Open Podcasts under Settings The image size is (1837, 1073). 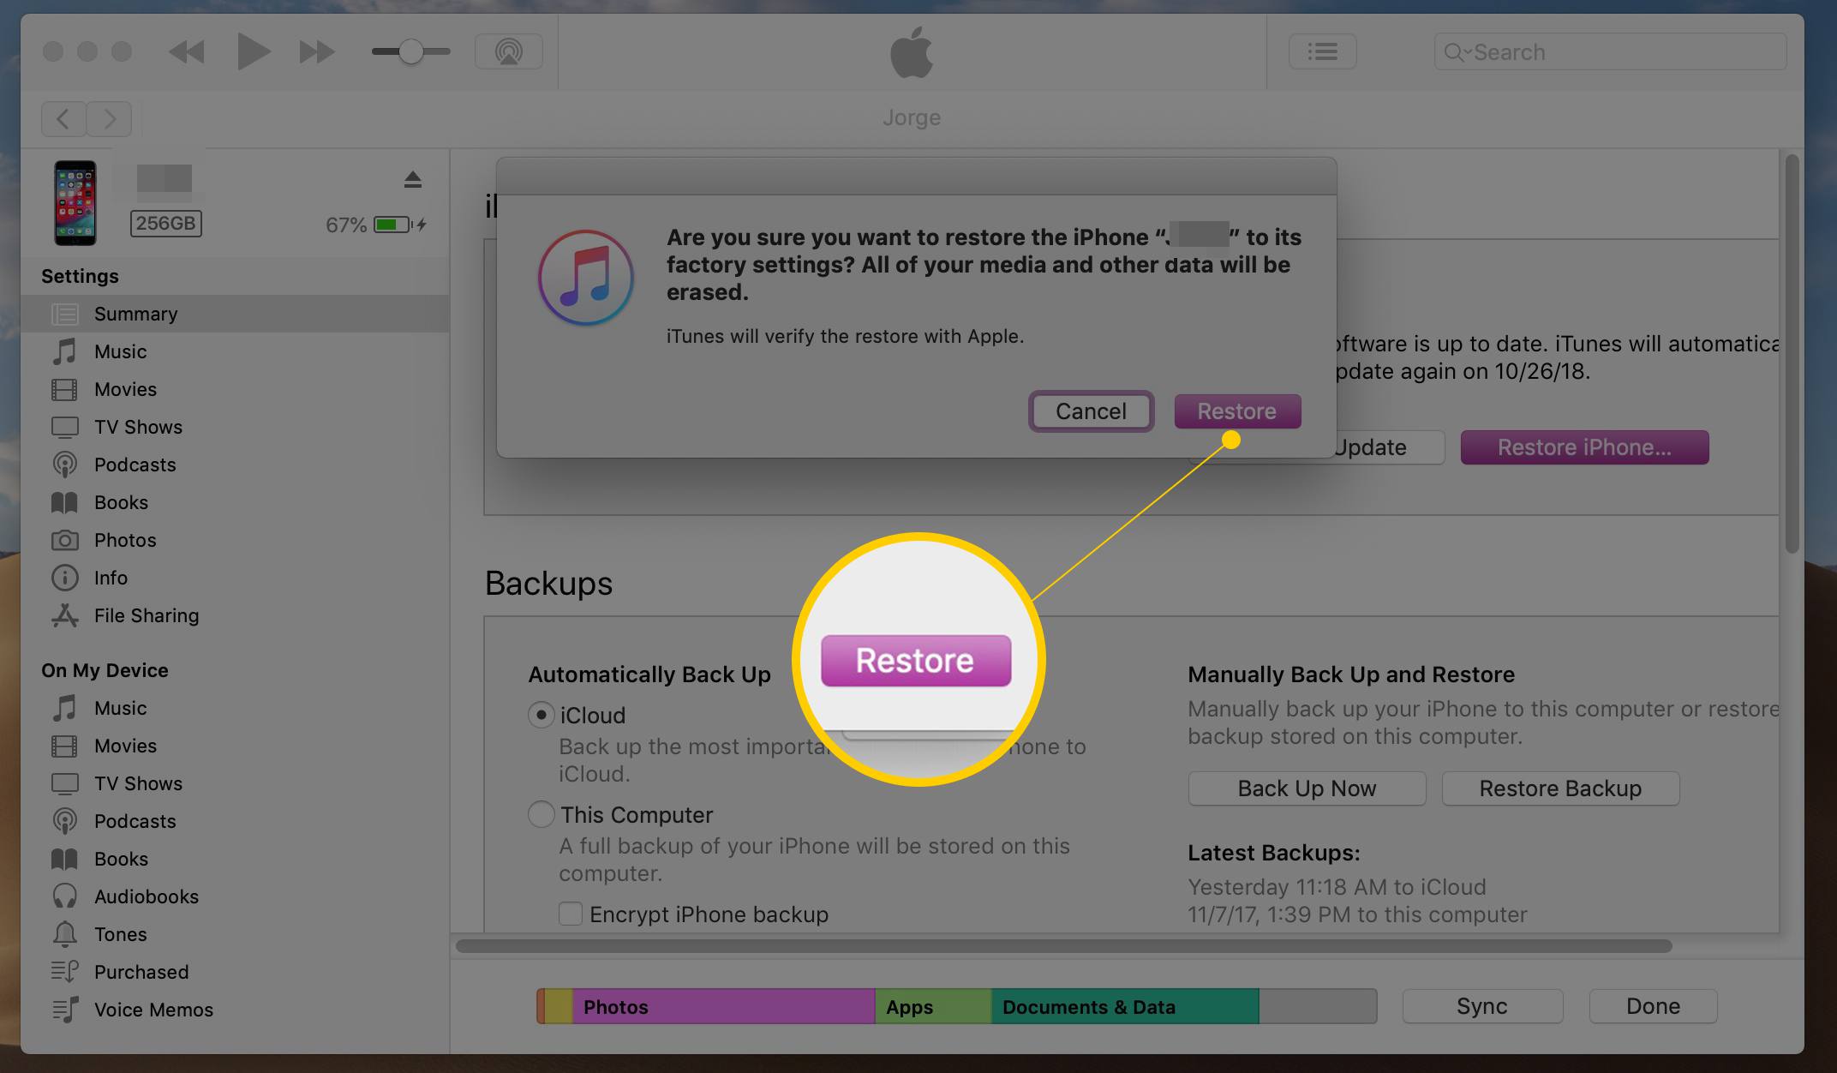pos(235,465)
